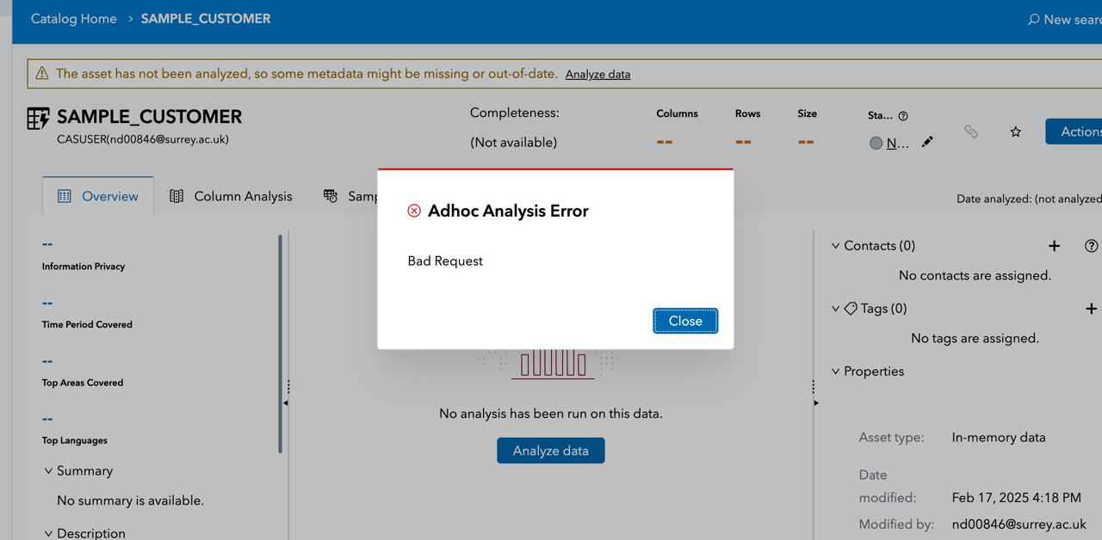Add a contact using the plus icon
The height and width of the screenshot is (540, 1102).
tap(1054, 245)
